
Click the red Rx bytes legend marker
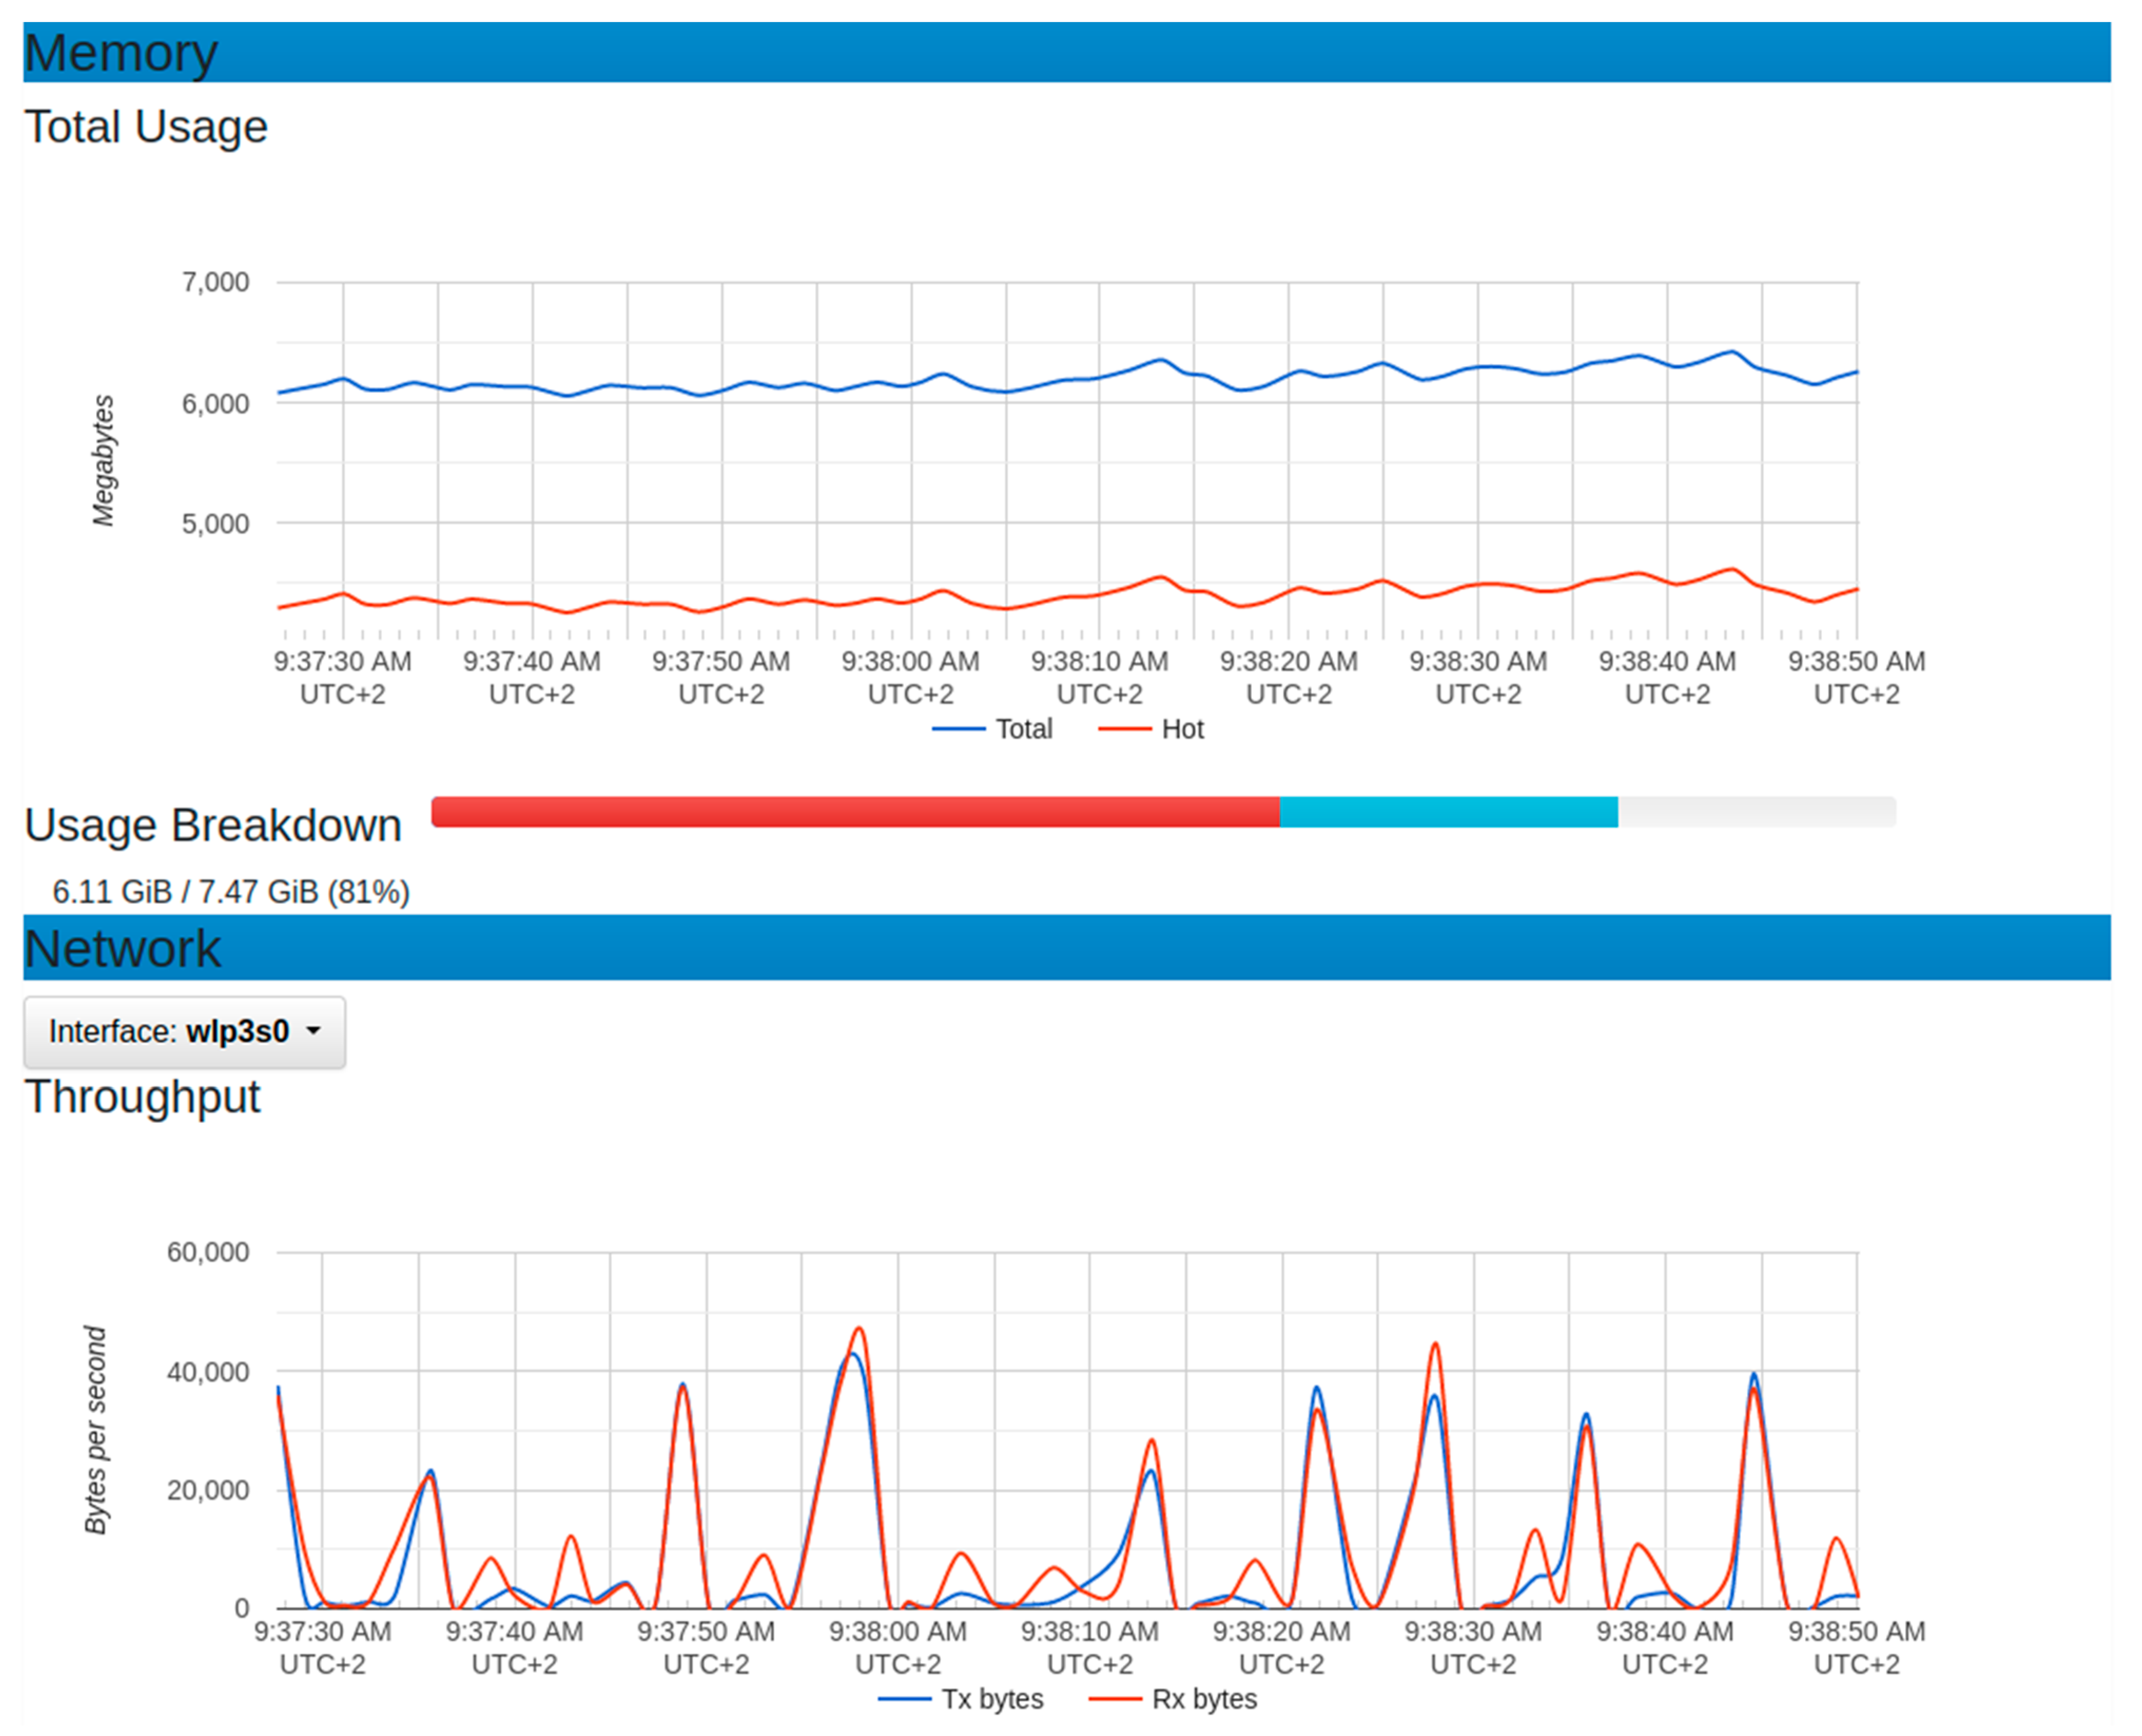click(x=1115, y=1700)
